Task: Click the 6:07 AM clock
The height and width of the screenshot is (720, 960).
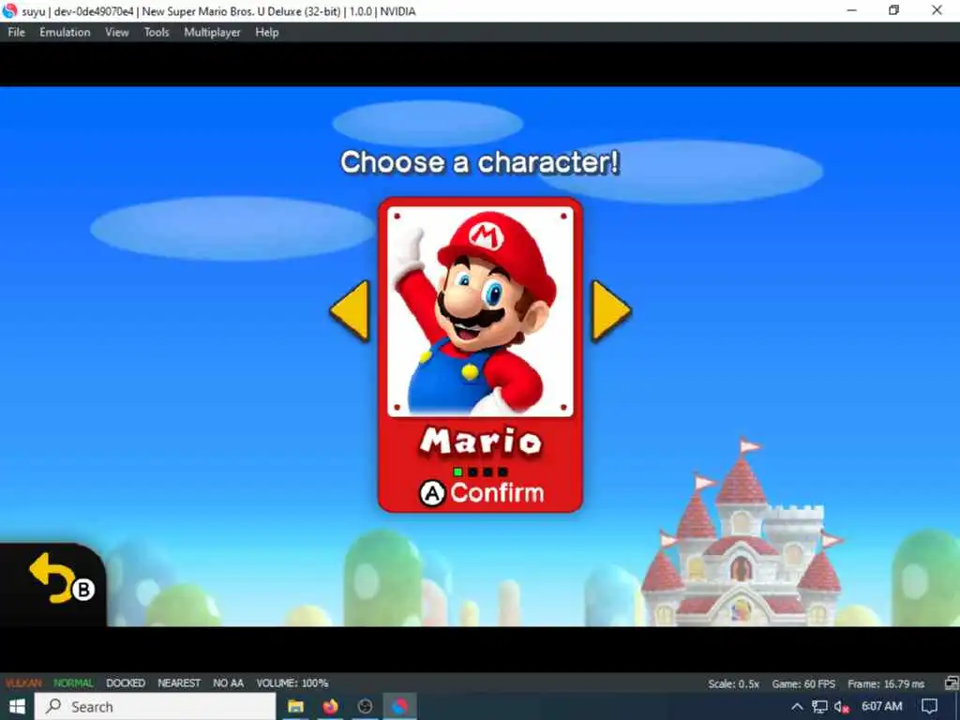Action: [881, 706]
